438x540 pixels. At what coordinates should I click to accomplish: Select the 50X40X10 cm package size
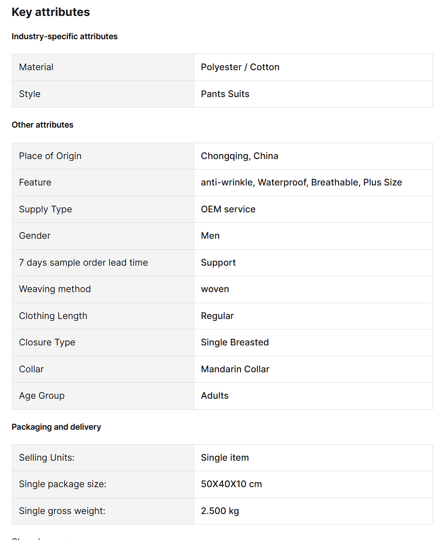[232, 484]
